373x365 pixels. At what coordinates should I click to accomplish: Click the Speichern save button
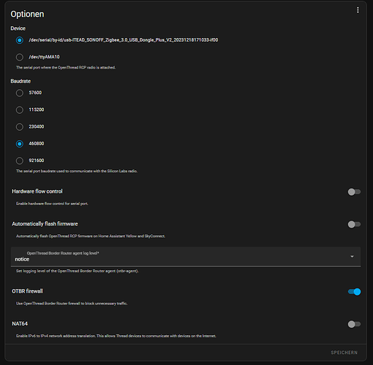pos(344,353)
